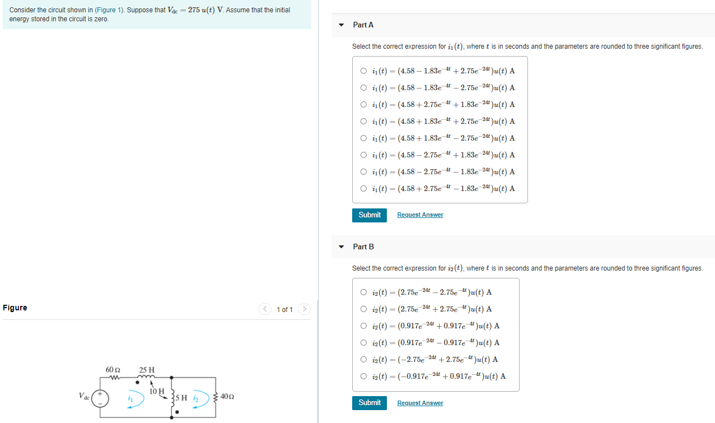Click the Part A heading
This screenshot has height=423, width=715.
click(363, 25)
